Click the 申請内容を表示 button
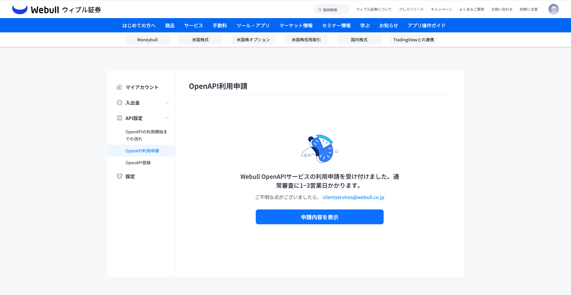The image size is (571, 295). coord(319,217)
